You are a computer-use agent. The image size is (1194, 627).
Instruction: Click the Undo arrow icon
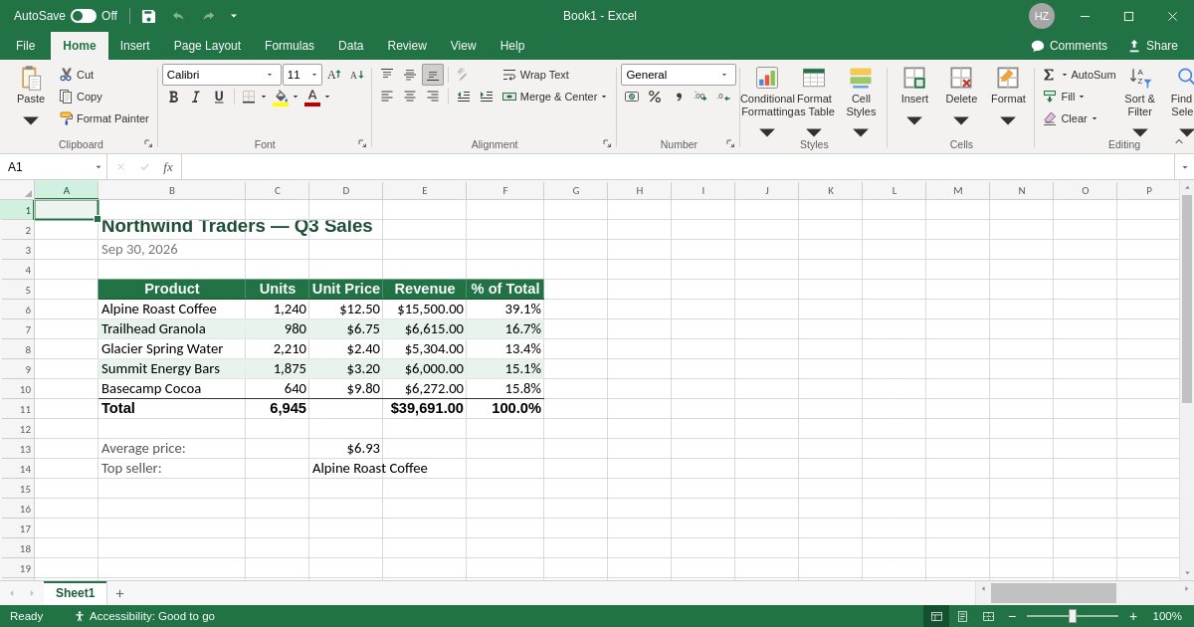point(178,16)
